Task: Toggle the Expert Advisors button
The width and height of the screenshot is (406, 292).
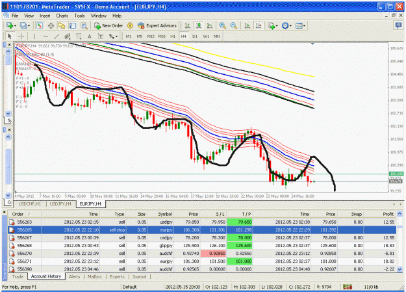Action: tap(157, 25)
